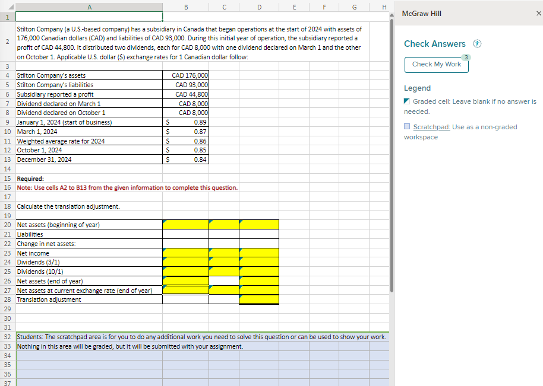Click the accessibility icon beside Check Answers
543x386 pixels.
coord(477,44)
